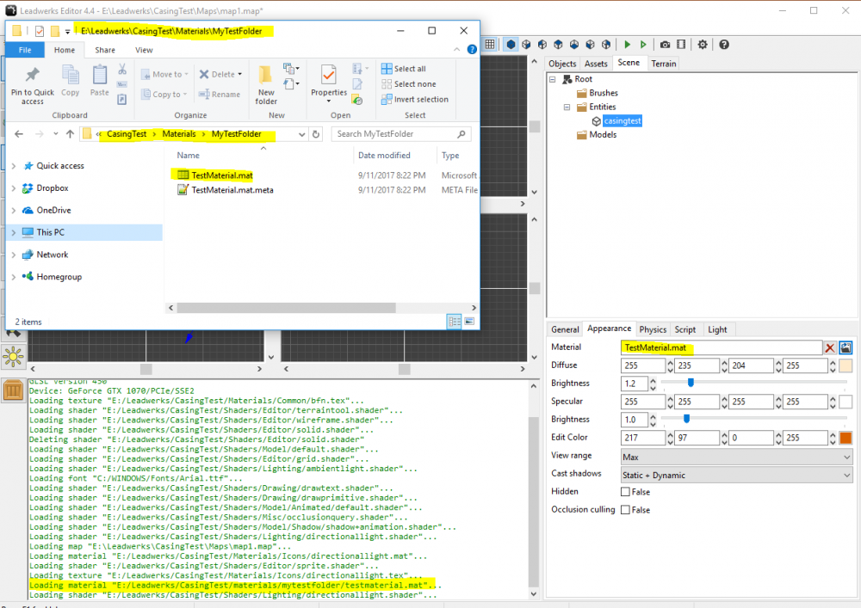Click the screenshot camera icon in toolbar
This screenshot has width=861, height=608.
click(x=665, y=45)
